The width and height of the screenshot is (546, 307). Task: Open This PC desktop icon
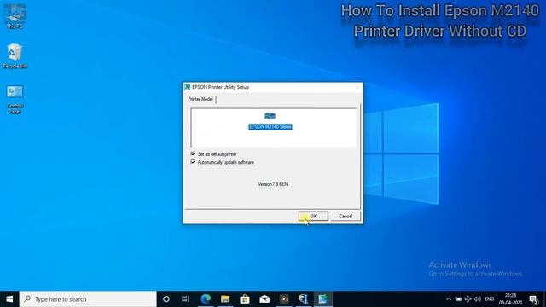coord(15,17)
